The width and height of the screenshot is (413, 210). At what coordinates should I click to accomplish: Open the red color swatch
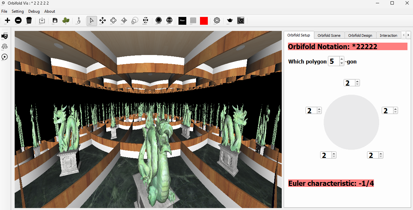pos(204,21)
